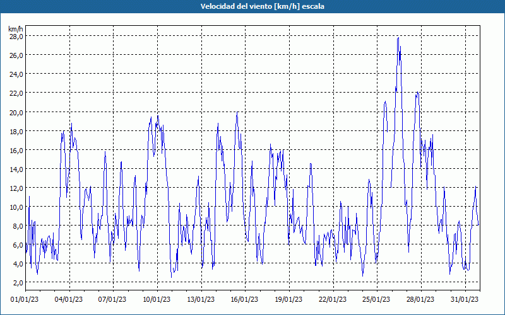Click the '22/01/23' date label
The height and width of the screenshot is (315, 505).
click(x=333, y=299)
